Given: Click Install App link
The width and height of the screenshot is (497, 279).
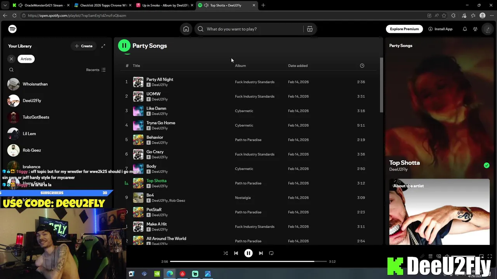Looking at the screenshot, I should [x=440, y=29].
